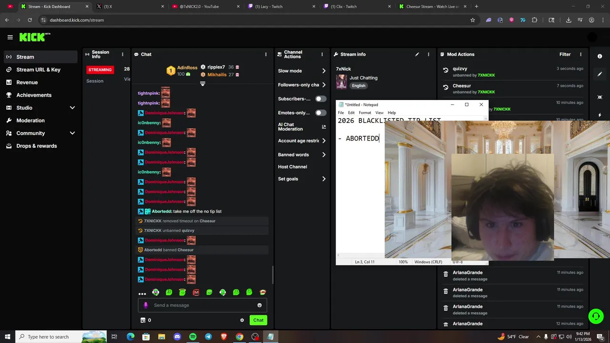Open Notepad View menu
Viewport: 610px width, 343px height.
[379, 113]
